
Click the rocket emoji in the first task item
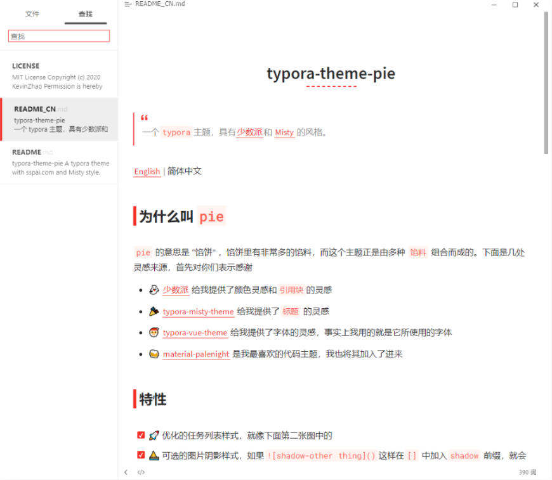(154, 436)
